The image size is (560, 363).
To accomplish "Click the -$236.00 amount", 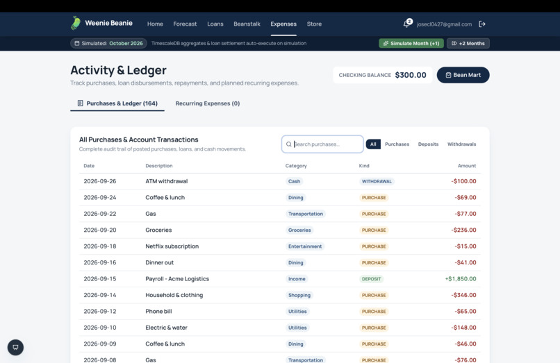I will [x=463, y=230].
